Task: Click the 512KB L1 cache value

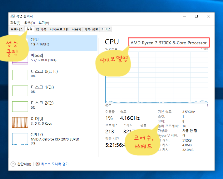Action: click(187, 141)
